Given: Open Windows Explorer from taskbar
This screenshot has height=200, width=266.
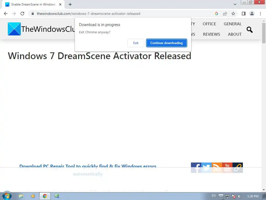Looking at the screenshot, I should 21,196.
